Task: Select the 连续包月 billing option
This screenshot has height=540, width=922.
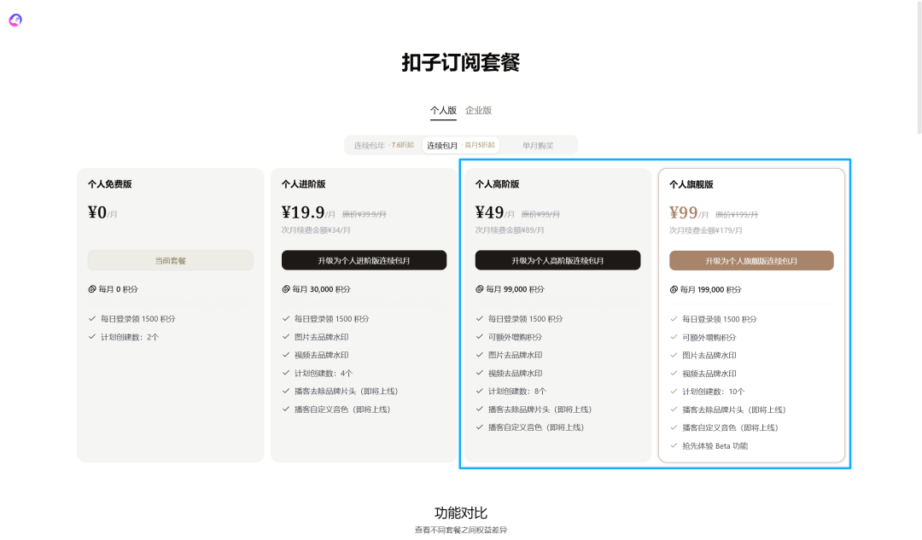Action: click(443, 145)
